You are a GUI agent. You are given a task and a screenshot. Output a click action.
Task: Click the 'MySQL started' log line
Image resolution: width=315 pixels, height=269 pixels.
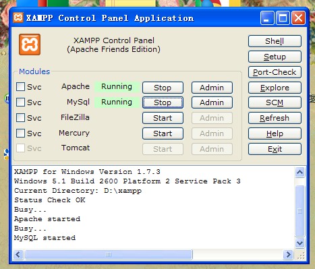tap(45, 238)
